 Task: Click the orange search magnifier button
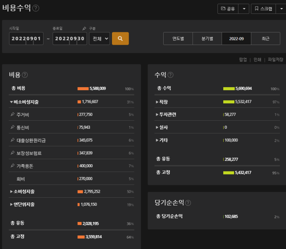(120, 39)
